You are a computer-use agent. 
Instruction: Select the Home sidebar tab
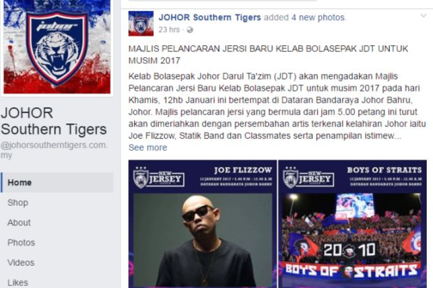pos(57,182)
